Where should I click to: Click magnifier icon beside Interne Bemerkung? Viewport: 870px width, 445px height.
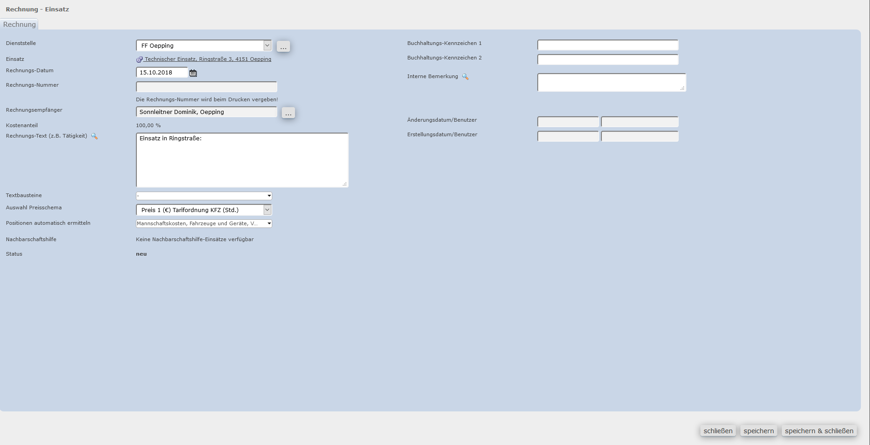[465, 77]
